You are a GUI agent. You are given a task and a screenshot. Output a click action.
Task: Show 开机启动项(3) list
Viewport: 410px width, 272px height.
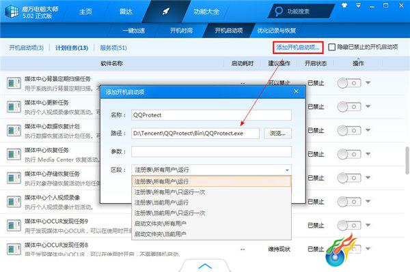coord(26,48)
